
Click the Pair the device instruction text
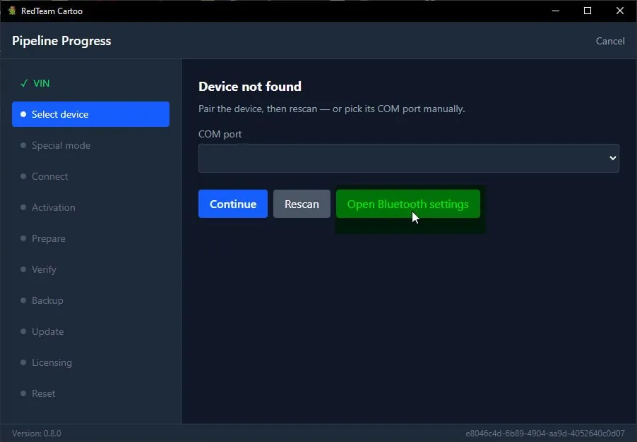point(331,109)
